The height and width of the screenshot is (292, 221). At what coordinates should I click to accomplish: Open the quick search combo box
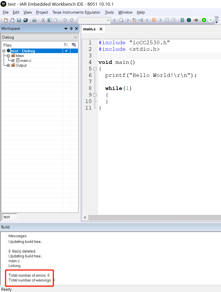pos(94,20)
